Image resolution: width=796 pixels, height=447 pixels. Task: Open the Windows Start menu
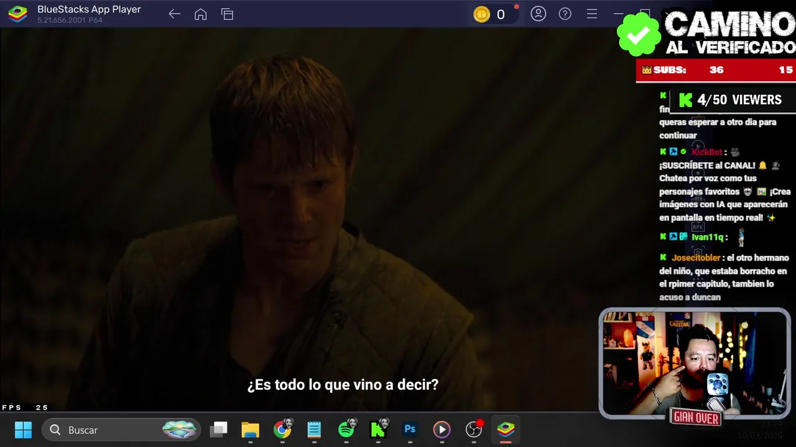click(x=24, y=430)
